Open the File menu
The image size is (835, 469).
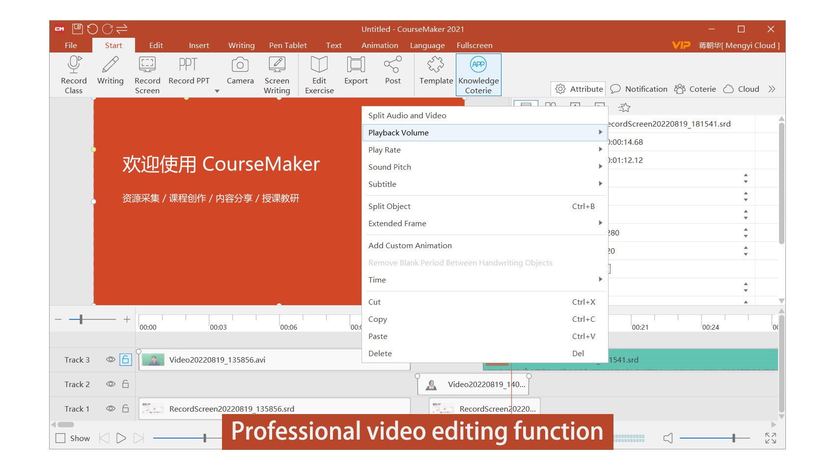click(x=71, y=45)
